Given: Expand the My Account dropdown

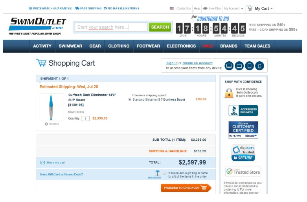Looking at the screenshot, I should coord(233,8).
